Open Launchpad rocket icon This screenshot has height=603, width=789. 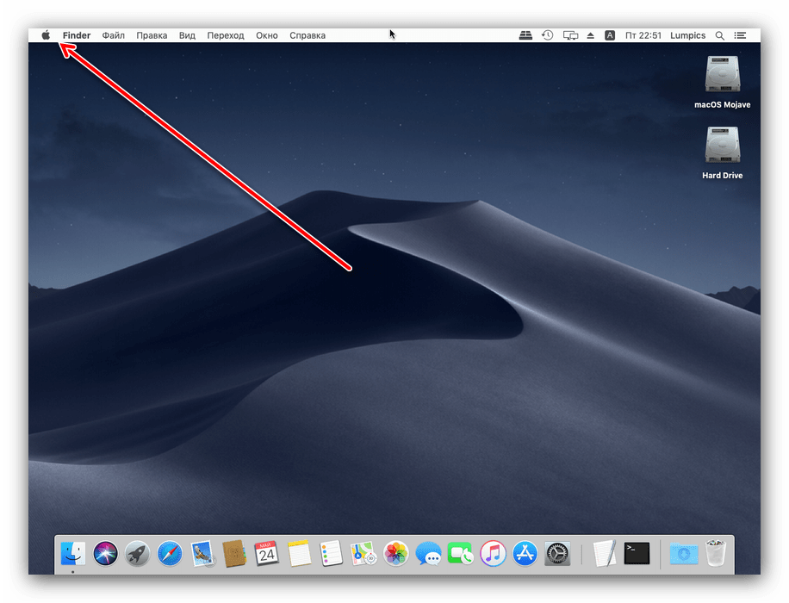coord(138,553)
